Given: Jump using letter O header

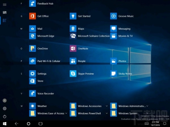Looking at the screenshot, I should tap(21, 49).
